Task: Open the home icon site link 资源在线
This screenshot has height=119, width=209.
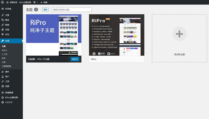Action: (x=12, y=2)
